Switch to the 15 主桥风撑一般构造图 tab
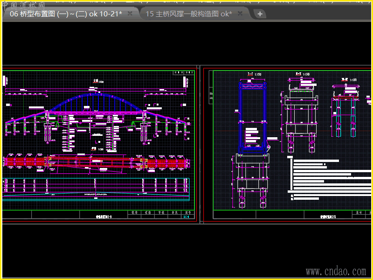 (x=188, y=14)
